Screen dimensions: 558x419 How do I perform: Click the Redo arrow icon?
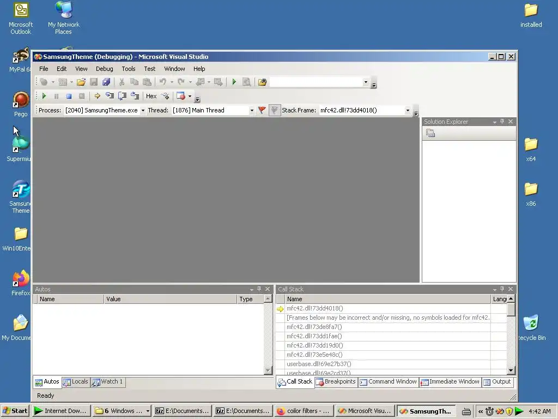point(181,82)
